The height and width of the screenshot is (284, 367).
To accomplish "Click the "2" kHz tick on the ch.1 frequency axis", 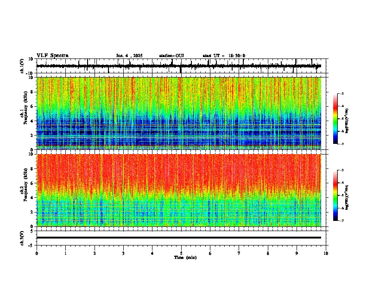I will tap(32, 135).
